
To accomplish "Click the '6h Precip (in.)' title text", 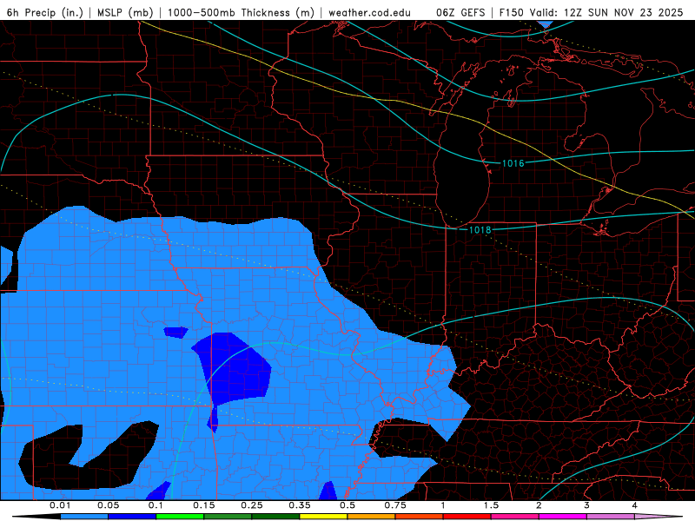I will tap(45, 12).
